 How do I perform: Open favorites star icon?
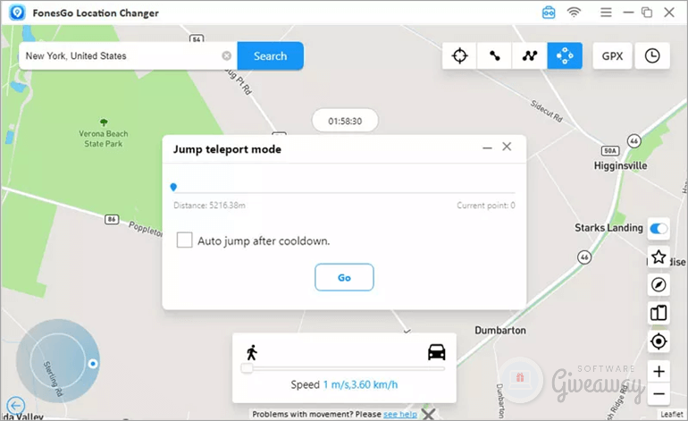[659, 257]
